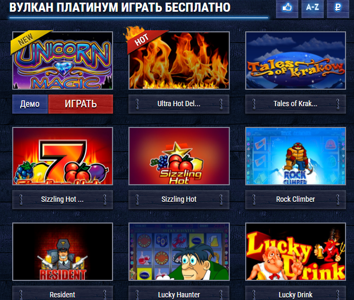Click the red ИГРАТЬ button
Screen dimensions: 354x300
tap(81, 104)
